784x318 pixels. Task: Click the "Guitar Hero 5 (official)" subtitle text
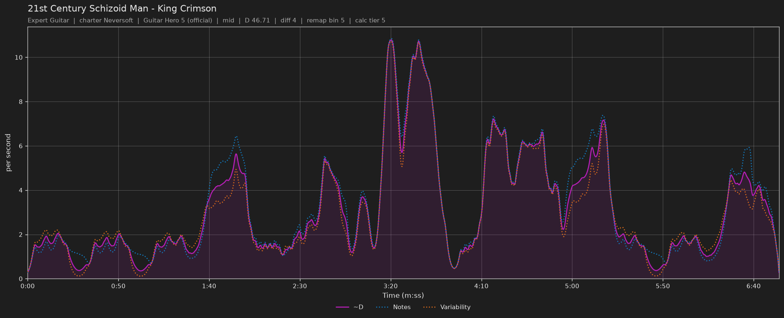point(178,21)
